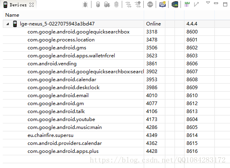Screen dimensions: 230x168
Task: Select the Devices tab
Action: tap(18, 5)
